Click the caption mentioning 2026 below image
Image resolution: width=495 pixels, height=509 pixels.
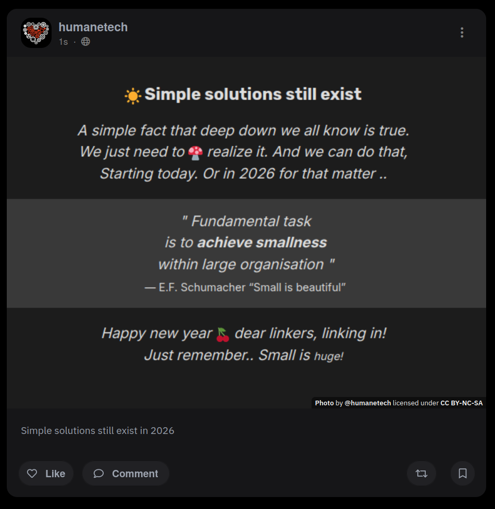point(97,431)
